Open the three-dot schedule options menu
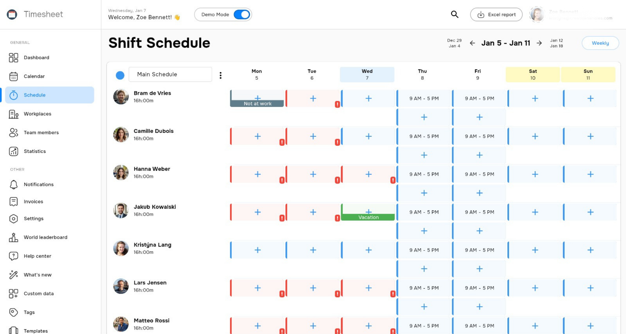The height and width of the screenshot is (334, 626). click(x=221, y=75)
